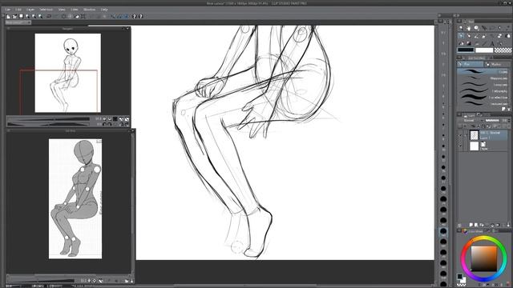513x288 pixels.
Task: Click the Navigator zoom slider
Action: click(x=48, y=119)
